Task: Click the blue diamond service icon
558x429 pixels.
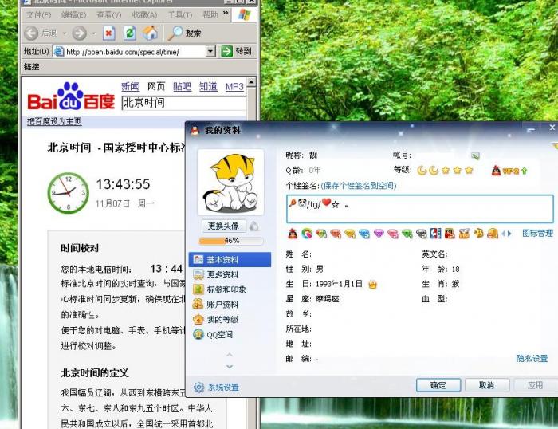Action: [364, 234]
